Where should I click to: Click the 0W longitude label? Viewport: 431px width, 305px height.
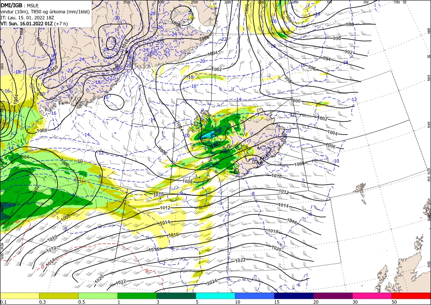[366, 2]
